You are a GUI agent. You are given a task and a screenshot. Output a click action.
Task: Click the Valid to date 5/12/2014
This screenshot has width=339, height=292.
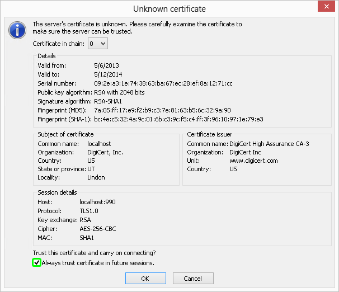click(107, 74)
